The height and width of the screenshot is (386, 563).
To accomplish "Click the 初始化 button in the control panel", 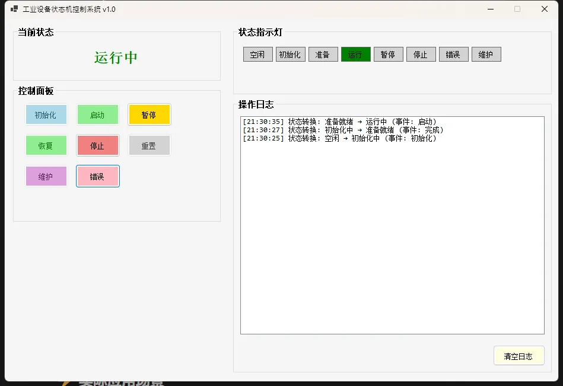I will [46, 115].
